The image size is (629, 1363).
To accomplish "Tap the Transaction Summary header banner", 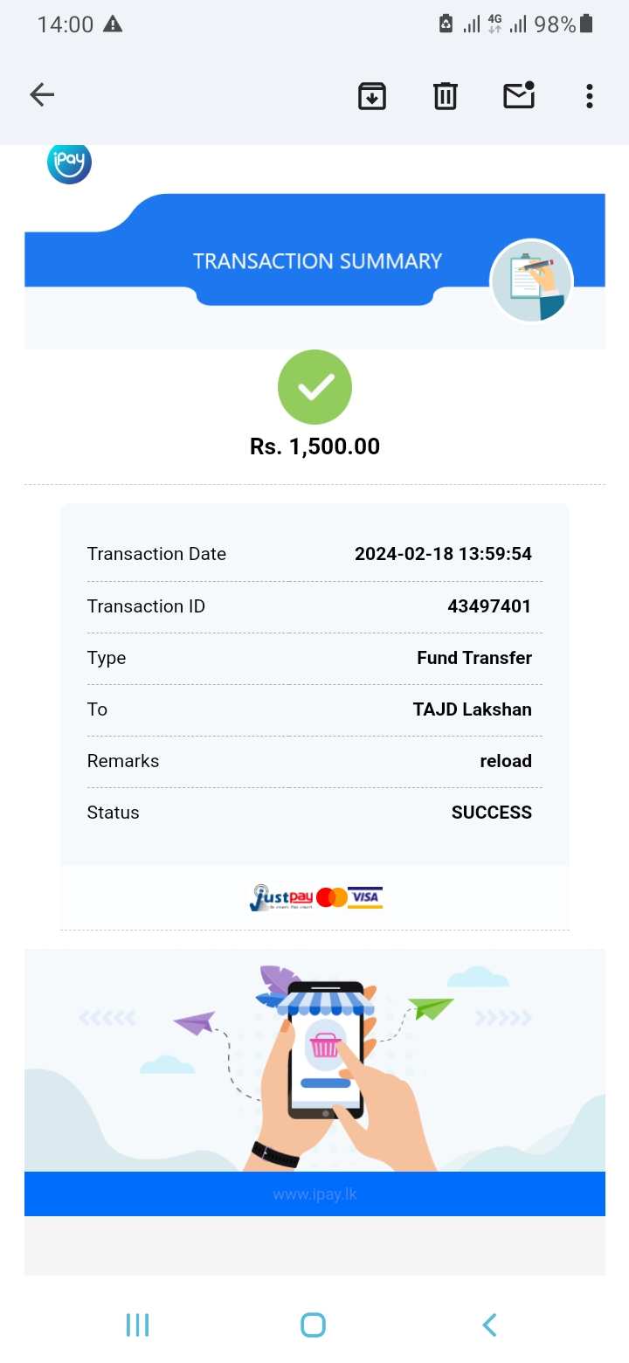I will [x=317, y=261].
